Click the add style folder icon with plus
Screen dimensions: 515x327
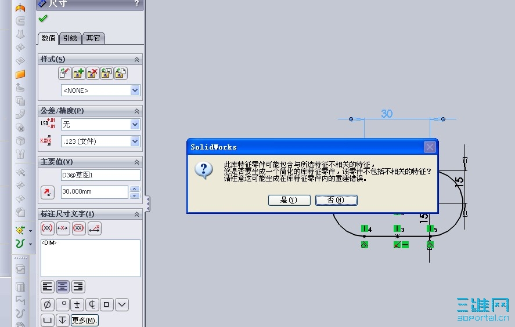tap(78, 73)
